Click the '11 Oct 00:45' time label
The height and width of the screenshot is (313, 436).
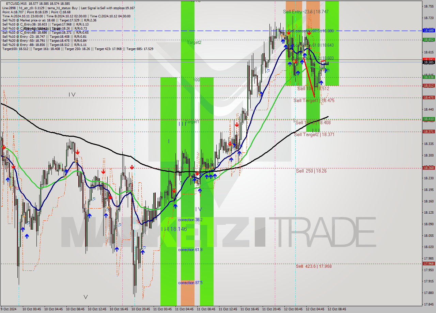tap(162, 309)
